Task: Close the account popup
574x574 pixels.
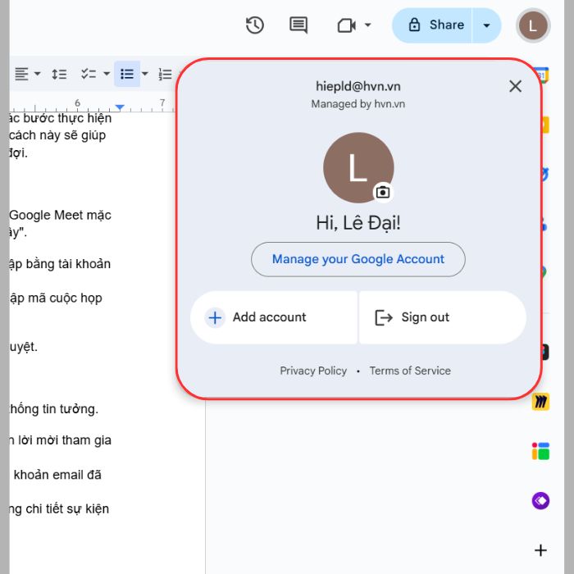Action: (515, 86)
